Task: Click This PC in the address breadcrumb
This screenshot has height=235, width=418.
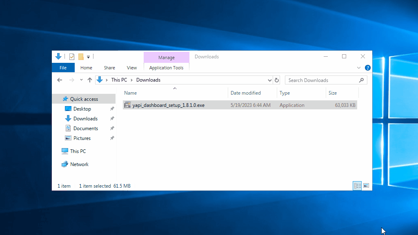Action: coord(119,80)
